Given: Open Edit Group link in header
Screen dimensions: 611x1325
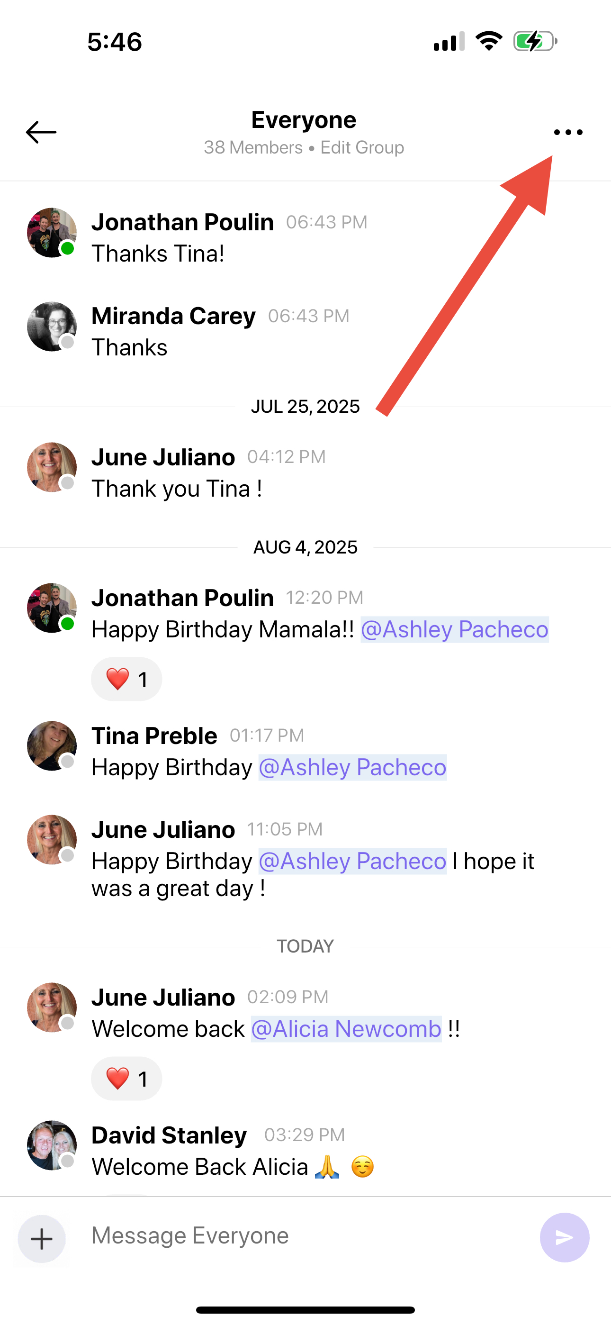Looking at the screenshot, I should (362, 148).
